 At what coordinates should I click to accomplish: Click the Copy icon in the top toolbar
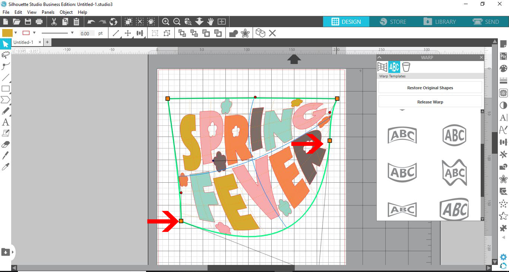[65, 22]
